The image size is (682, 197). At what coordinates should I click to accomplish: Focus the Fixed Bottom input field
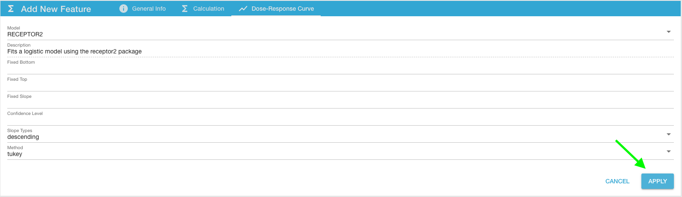point(340,69)
